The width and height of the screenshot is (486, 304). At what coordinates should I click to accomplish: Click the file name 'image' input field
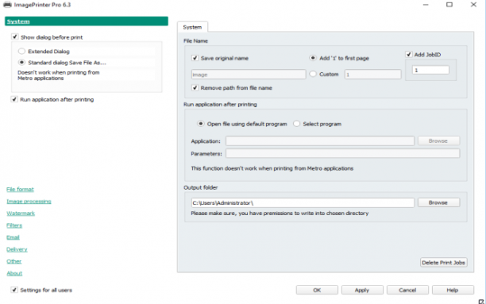click(x=249, y=75)
